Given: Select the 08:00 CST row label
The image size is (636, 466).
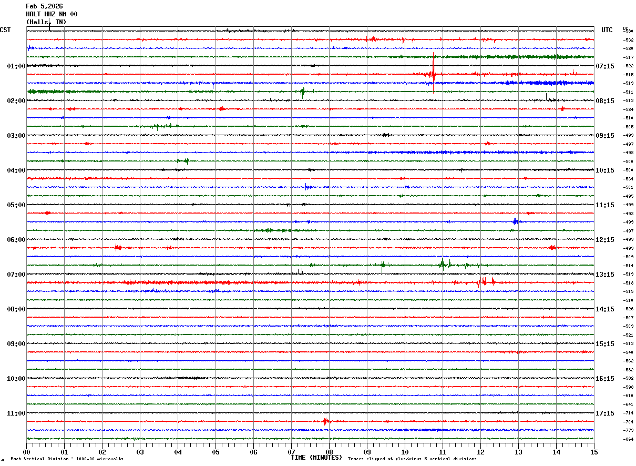Looking at the screenshot, I should (x=16, y=309).
